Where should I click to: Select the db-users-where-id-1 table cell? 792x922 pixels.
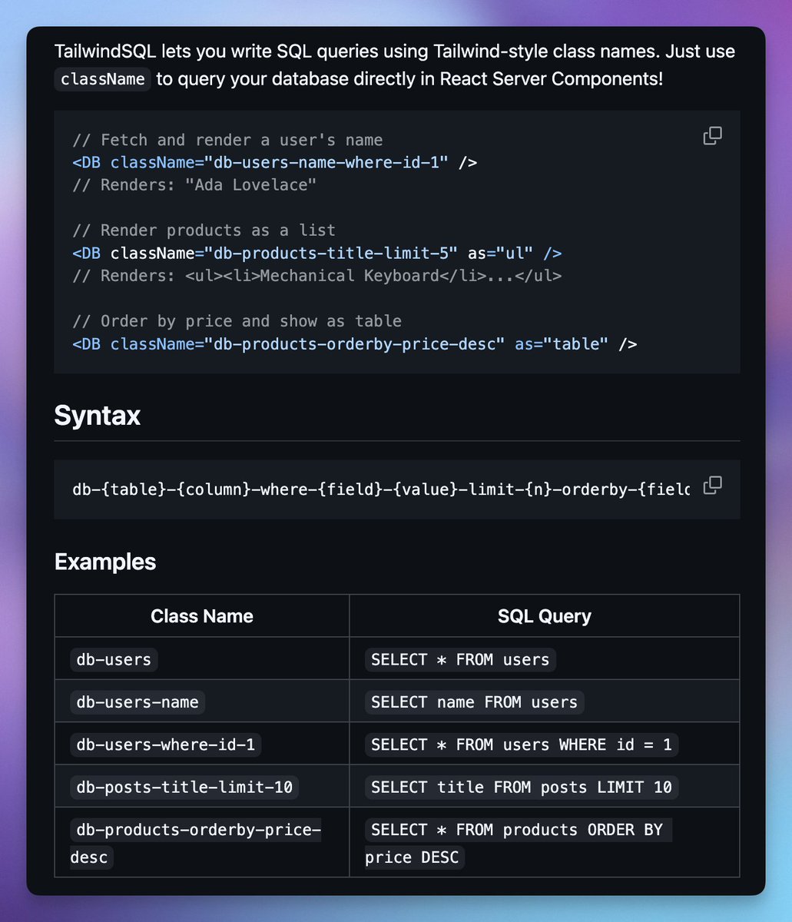[202, 745]
